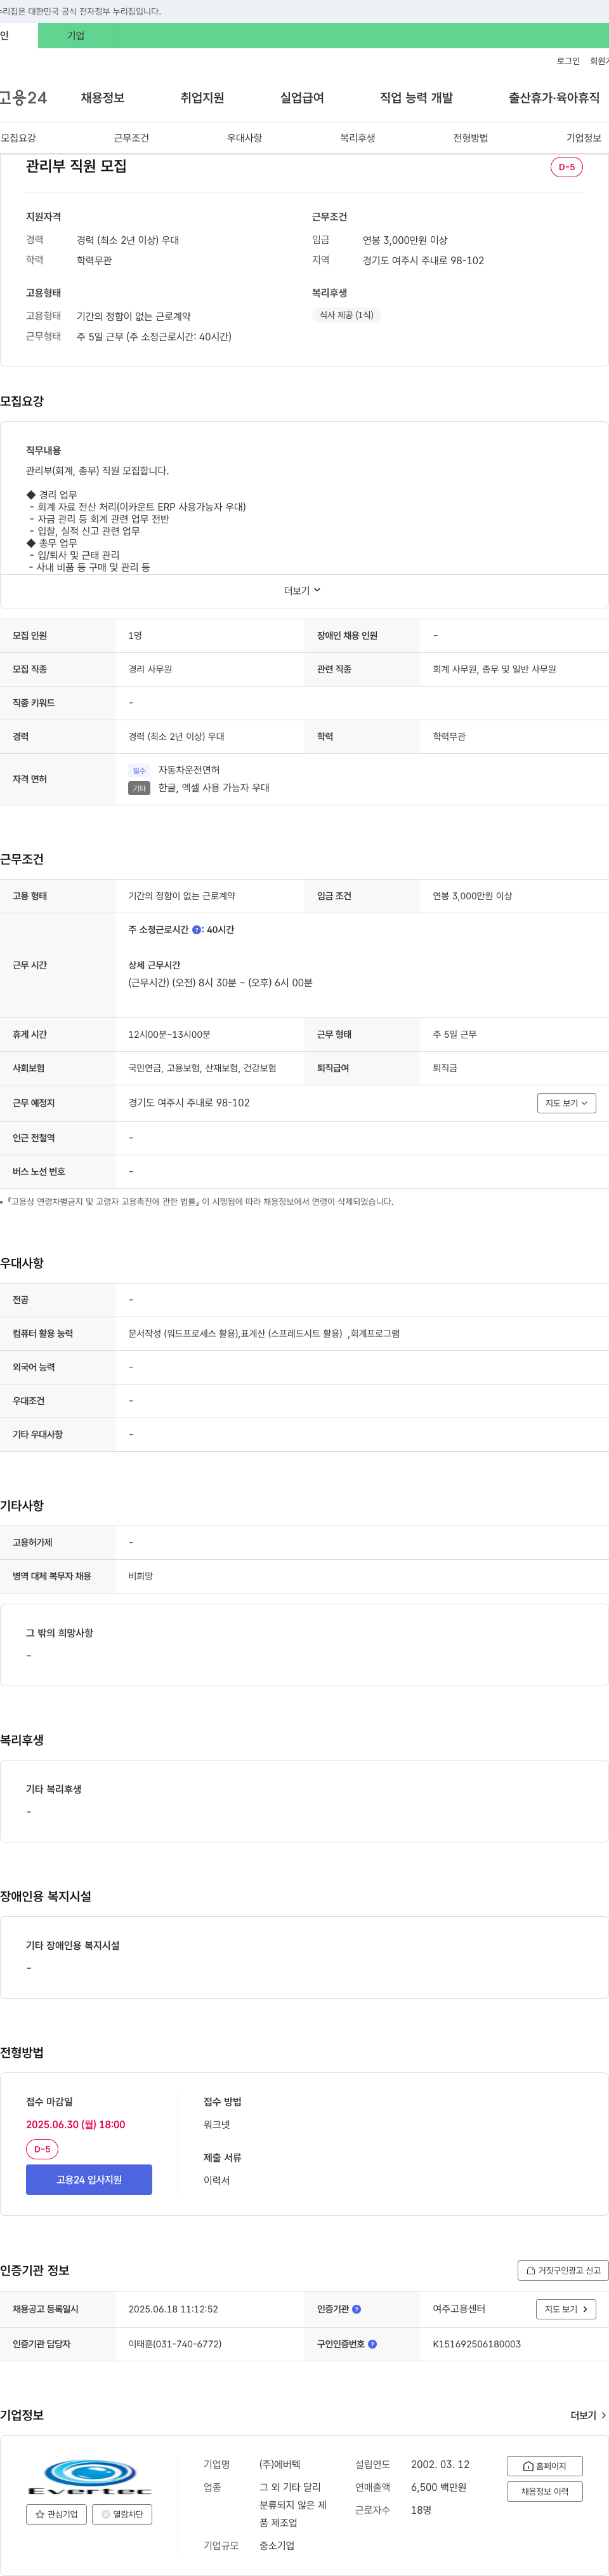The height and width of the screenshot is (2576, 609).
Task: Open the 채용정보 menu
Action: 103,98
